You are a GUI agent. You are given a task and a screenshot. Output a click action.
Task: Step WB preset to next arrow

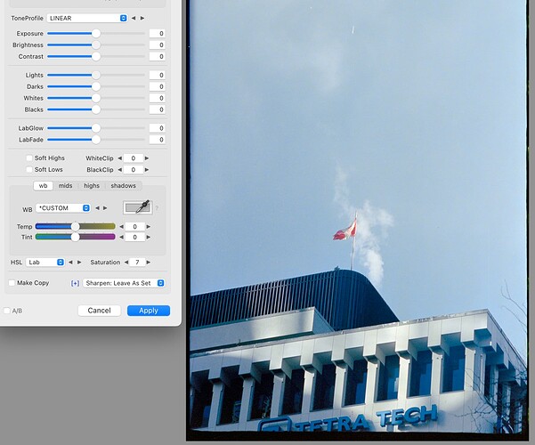[105, 208]
